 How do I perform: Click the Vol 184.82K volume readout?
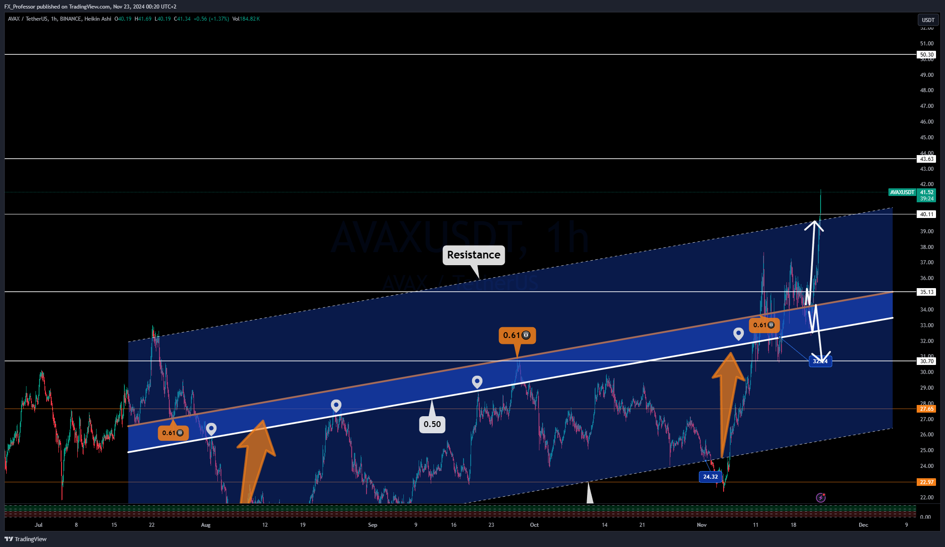point(246,19)
